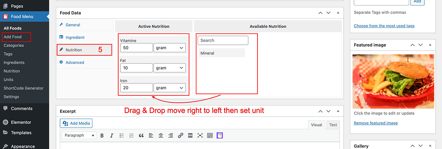Screen dimensions: 442x149
Task: Insert bulleted list in Excerpt editor
Action: pos(122,135)
